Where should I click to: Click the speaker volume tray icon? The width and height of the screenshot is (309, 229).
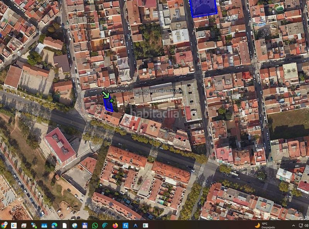click(x=306, y=226)
